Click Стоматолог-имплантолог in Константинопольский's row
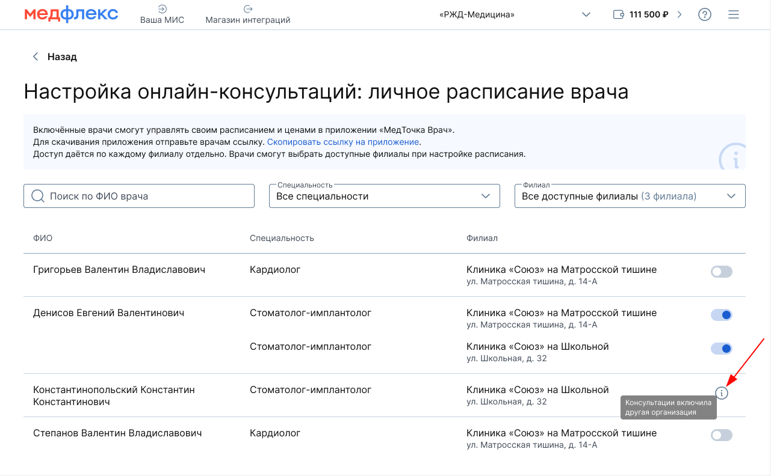This screenshot has width=771, height=476. click(x=311, y=390)
